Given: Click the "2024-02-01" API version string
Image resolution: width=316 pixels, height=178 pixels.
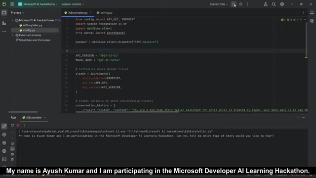Looking at the screenshot, I should 109,55.
